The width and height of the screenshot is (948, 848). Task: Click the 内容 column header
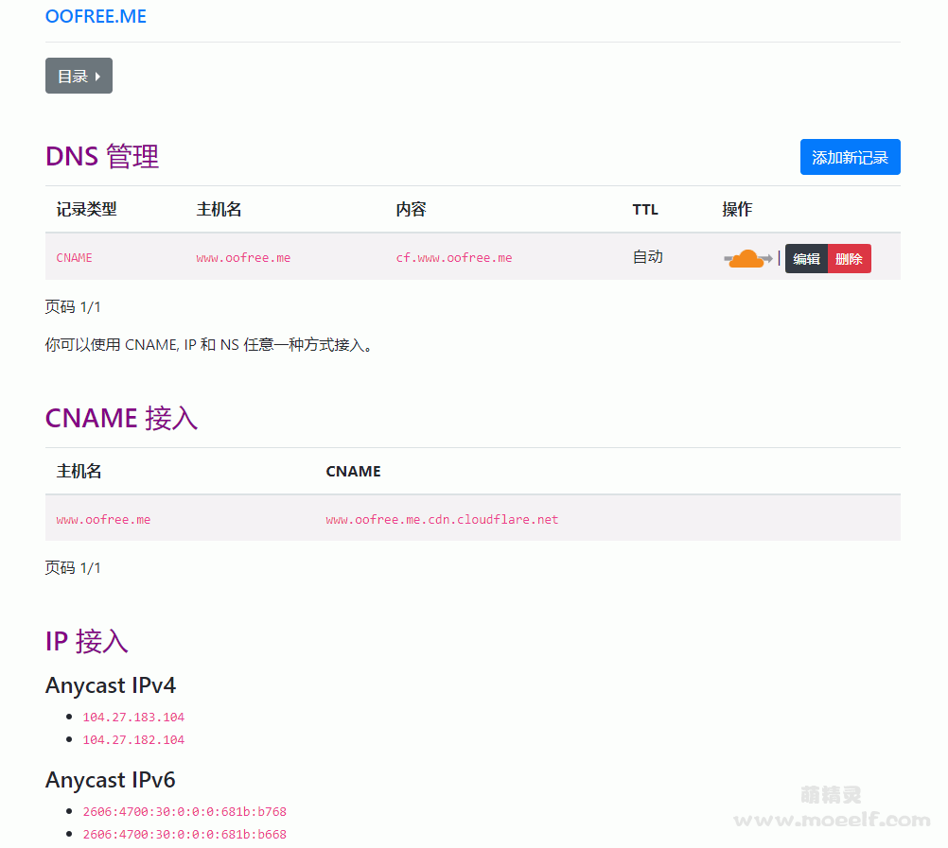point(411,209)
